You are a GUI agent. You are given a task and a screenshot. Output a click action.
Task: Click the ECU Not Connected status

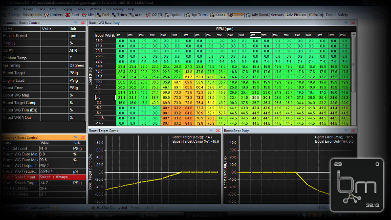click(109, 207)
